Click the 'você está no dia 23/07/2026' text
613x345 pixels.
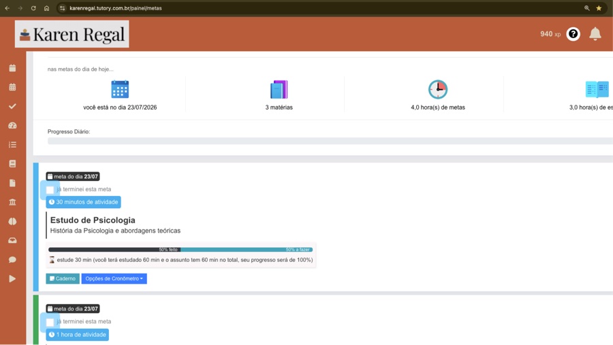click(x=120, y=108)
